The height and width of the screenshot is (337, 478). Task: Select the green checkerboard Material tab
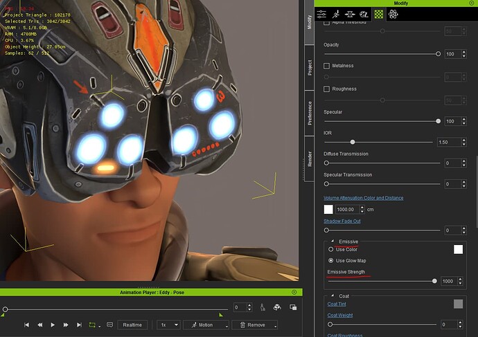(379, 14)
